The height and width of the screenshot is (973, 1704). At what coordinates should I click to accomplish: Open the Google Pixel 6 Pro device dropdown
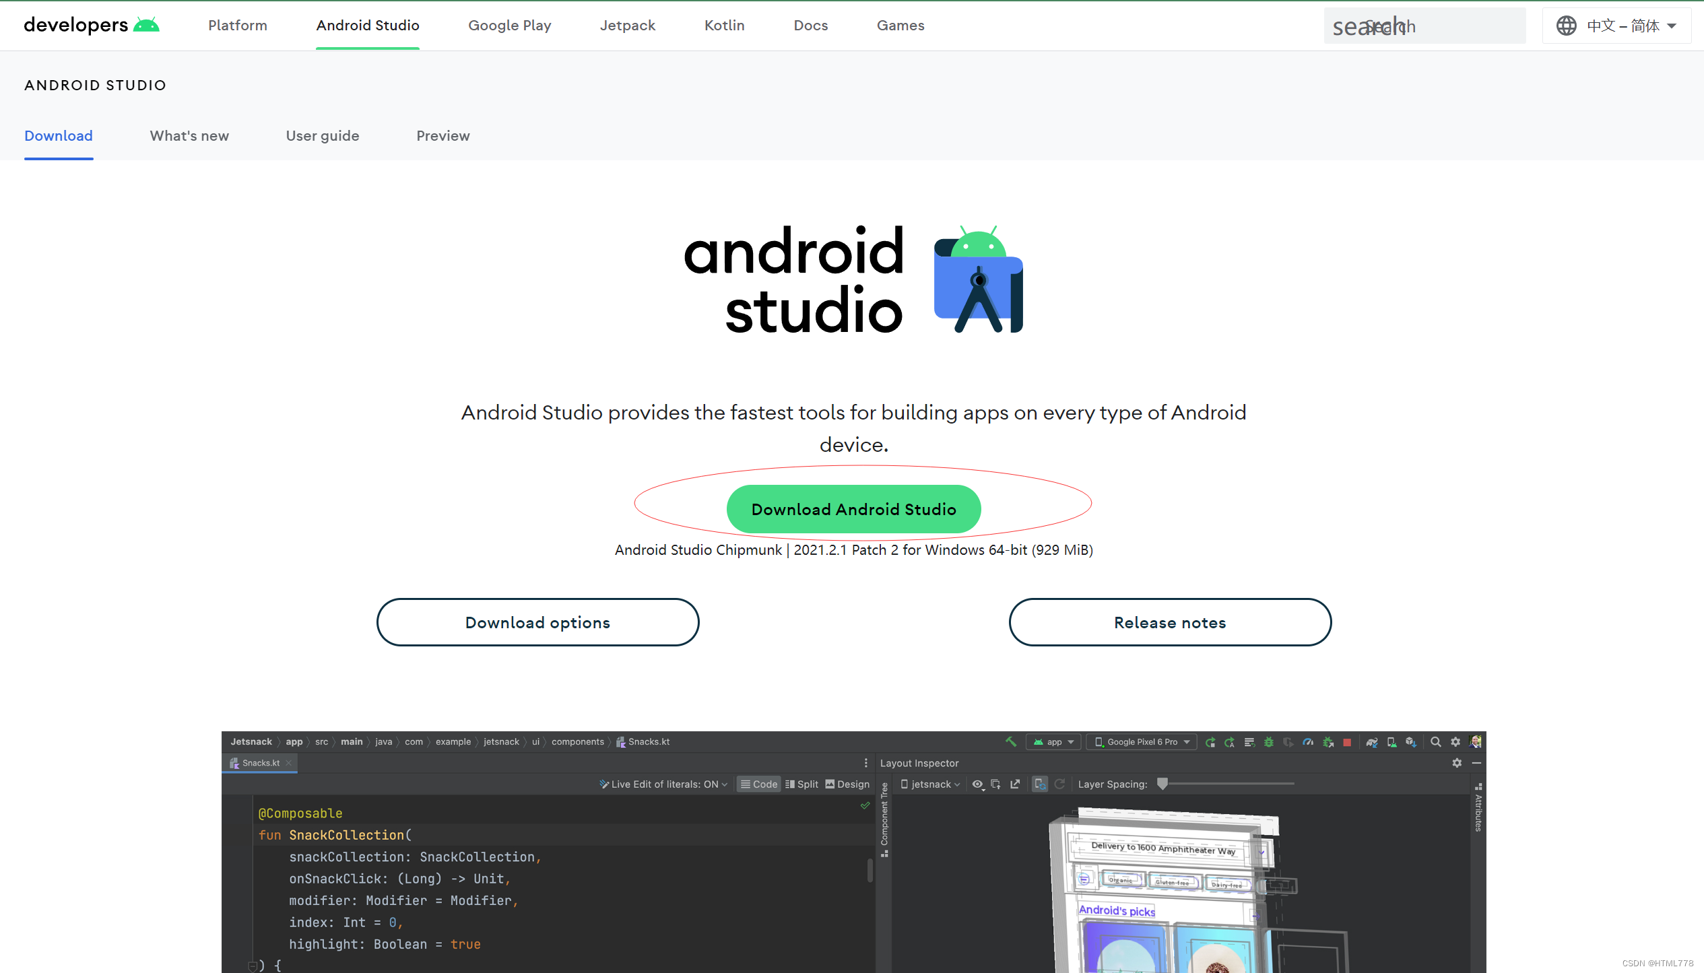1143,742
